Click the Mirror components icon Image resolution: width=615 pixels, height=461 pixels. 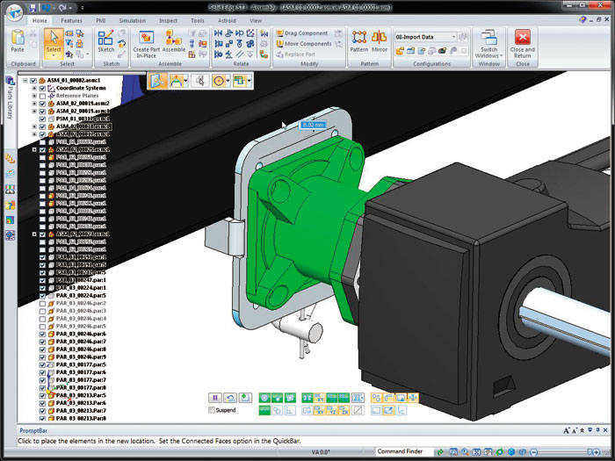[380, 38]
